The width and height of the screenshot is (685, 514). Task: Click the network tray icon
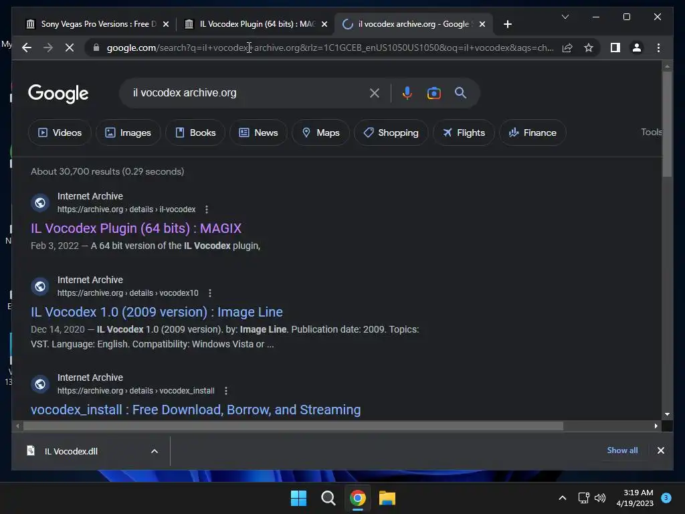click(583, 498)
